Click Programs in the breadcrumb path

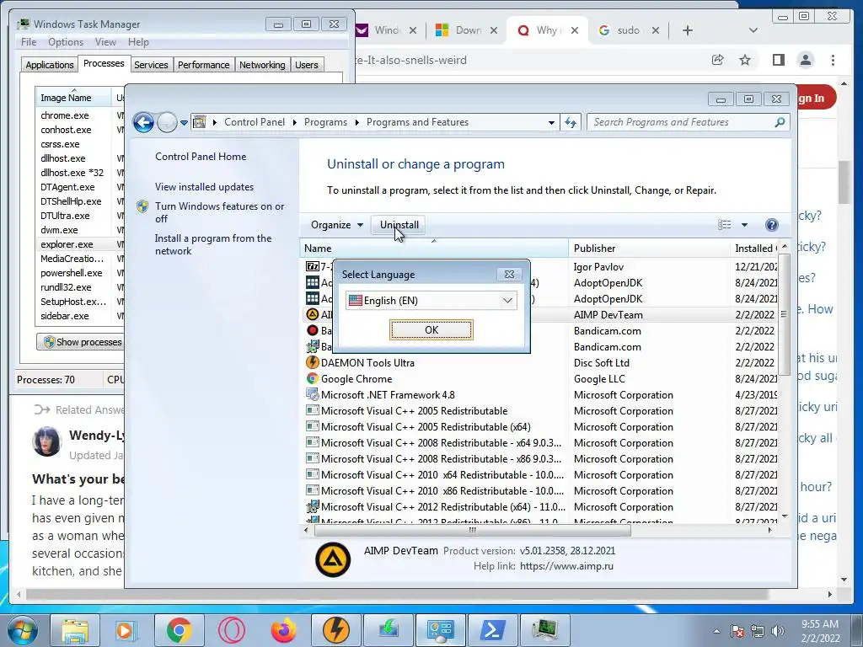[325, 122]
